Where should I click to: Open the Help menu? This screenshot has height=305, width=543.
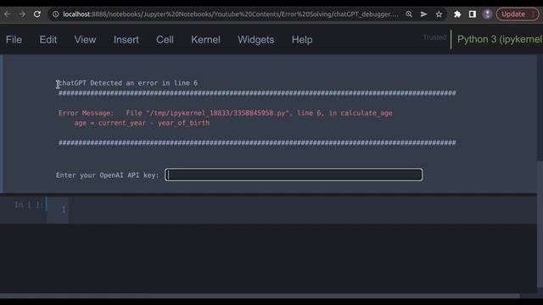click(x=302, y=40)
